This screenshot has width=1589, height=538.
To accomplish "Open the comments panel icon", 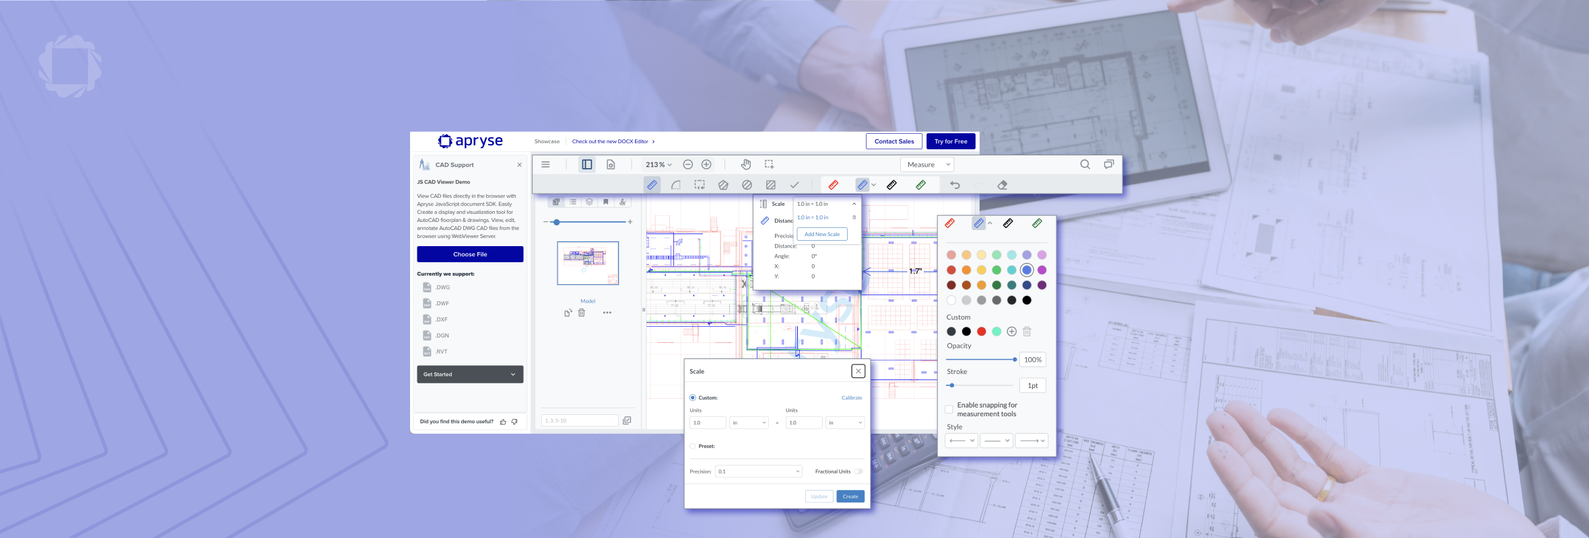I will pyautogui.click(x=1108, y=164).
